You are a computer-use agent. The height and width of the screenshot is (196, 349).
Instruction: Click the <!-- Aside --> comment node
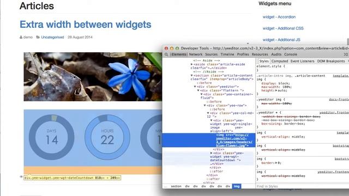[x=206, y=60]
